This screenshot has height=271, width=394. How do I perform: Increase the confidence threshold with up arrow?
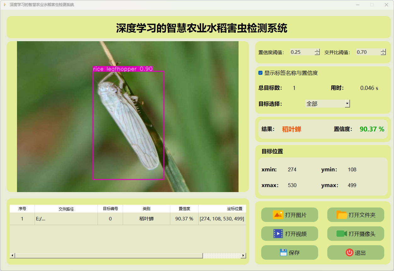pyautogui.click(x=317, y=50)
